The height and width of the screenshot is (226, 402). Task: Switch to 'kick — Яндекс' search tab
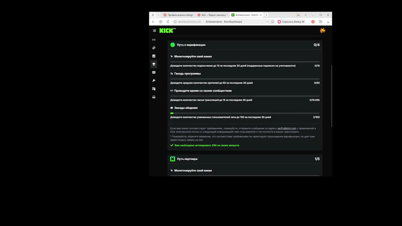(x=212, y=15)
